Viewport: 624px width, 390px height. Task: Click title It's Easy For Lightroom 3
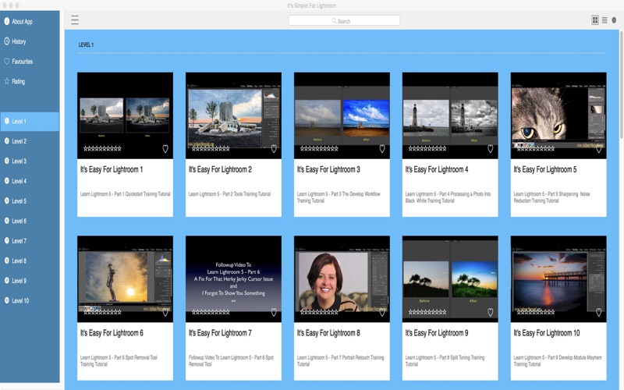328,169
